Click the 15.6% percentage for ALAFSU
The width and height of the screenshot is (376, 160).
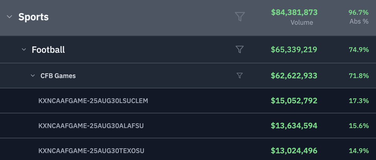click(359, 126)
